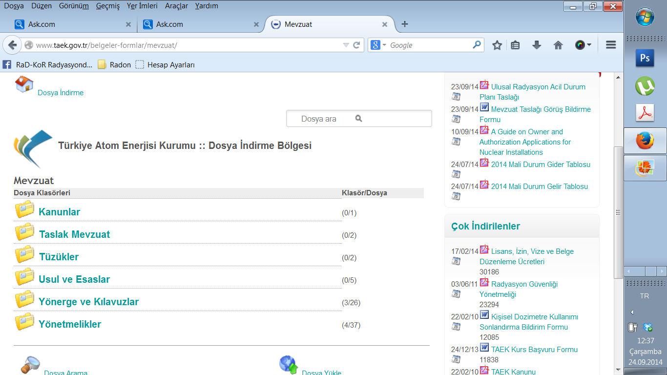The image size is (667, 375).
Task: Click the TR language indicator
Action: pos(645,296)
